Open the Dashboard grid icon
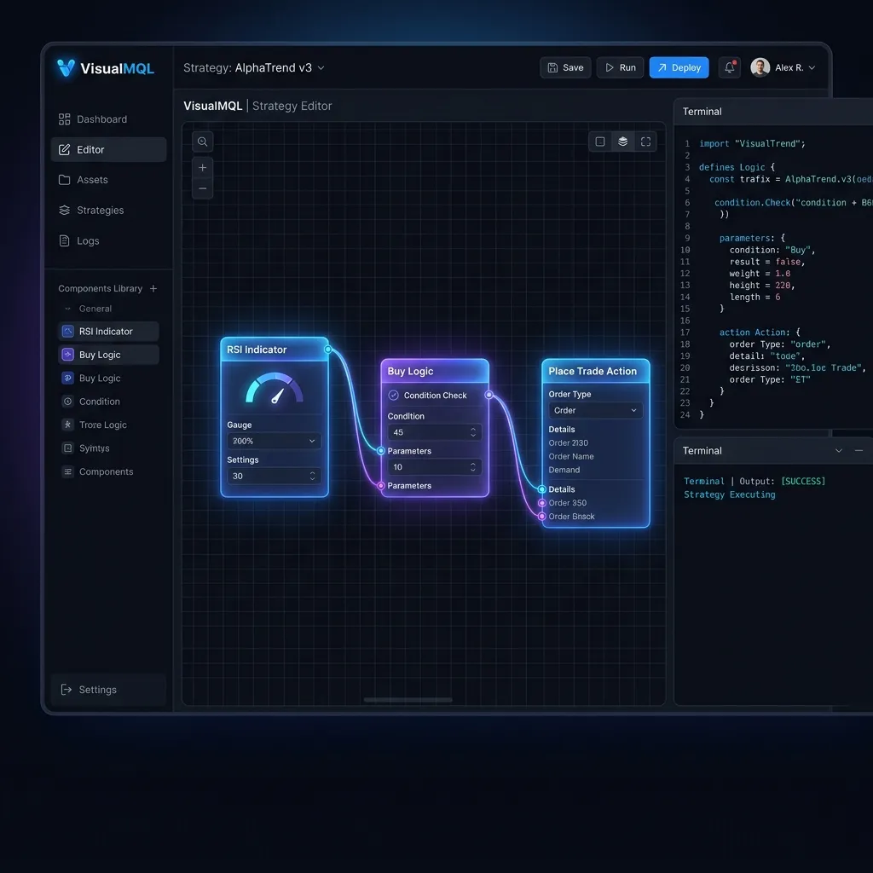 coord(65,119)
